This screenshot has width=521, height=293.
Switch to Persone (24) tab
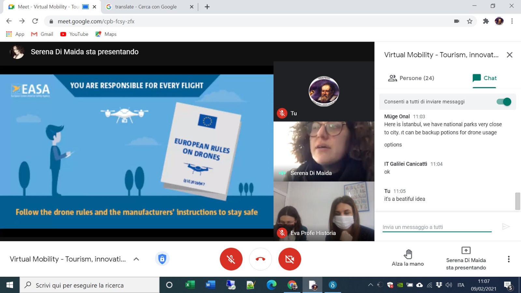point(411,78)
